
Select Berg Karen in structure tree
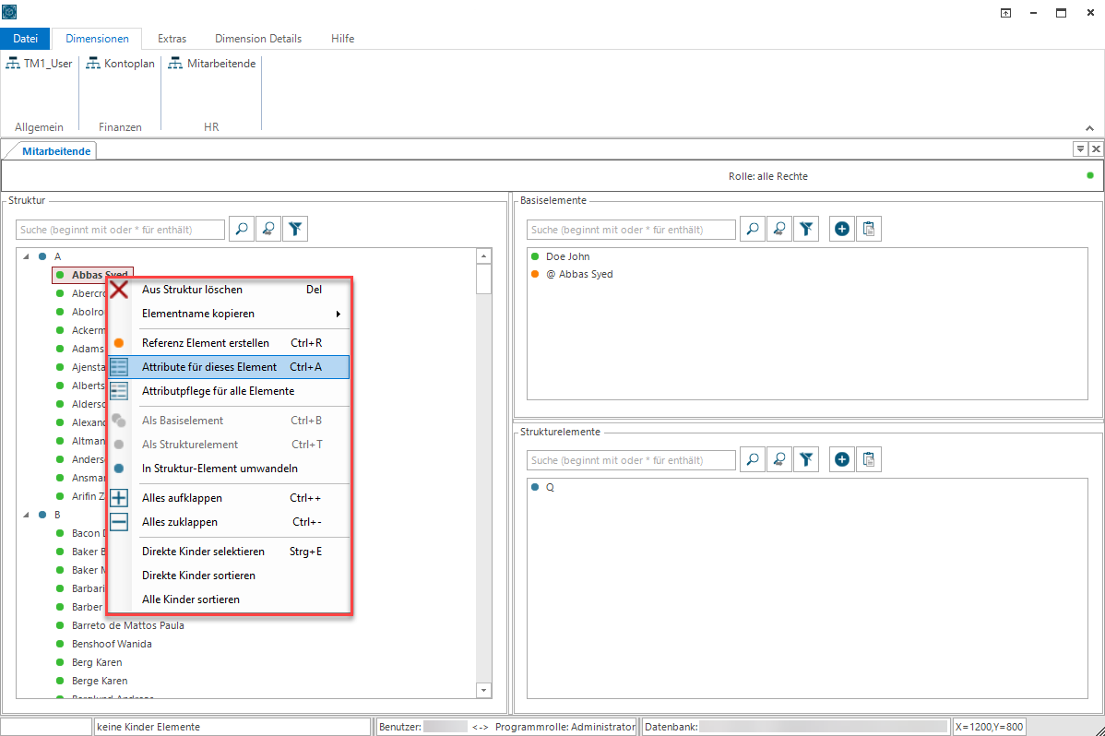click(97, 662)
